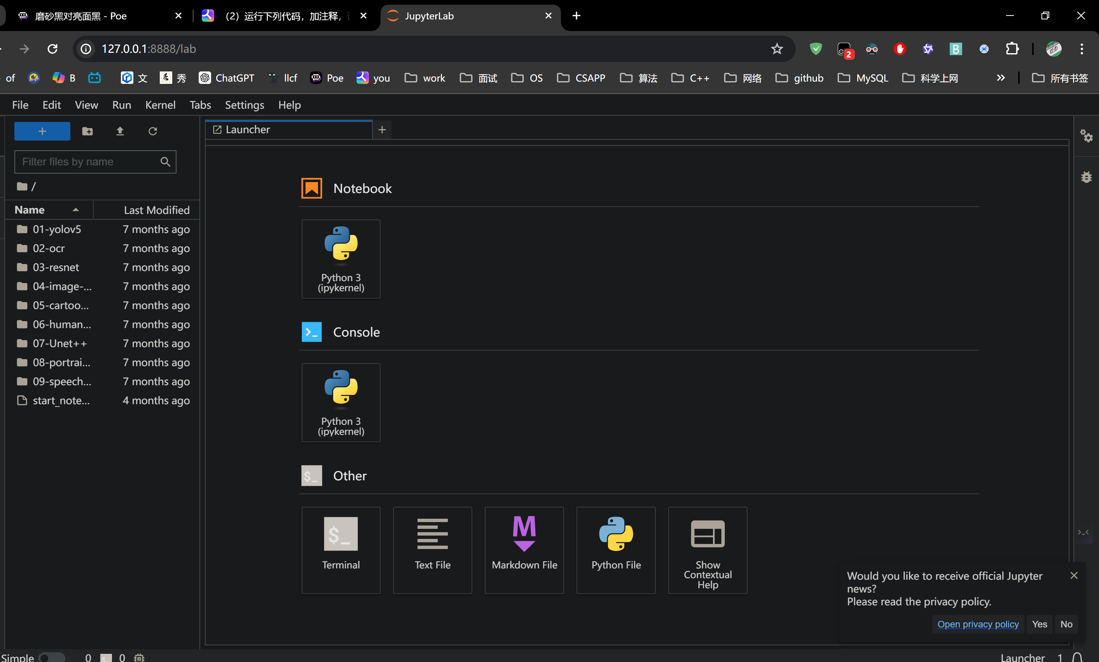Open the 06-human... folder
Screen dimensions: 1099x662
102,324
